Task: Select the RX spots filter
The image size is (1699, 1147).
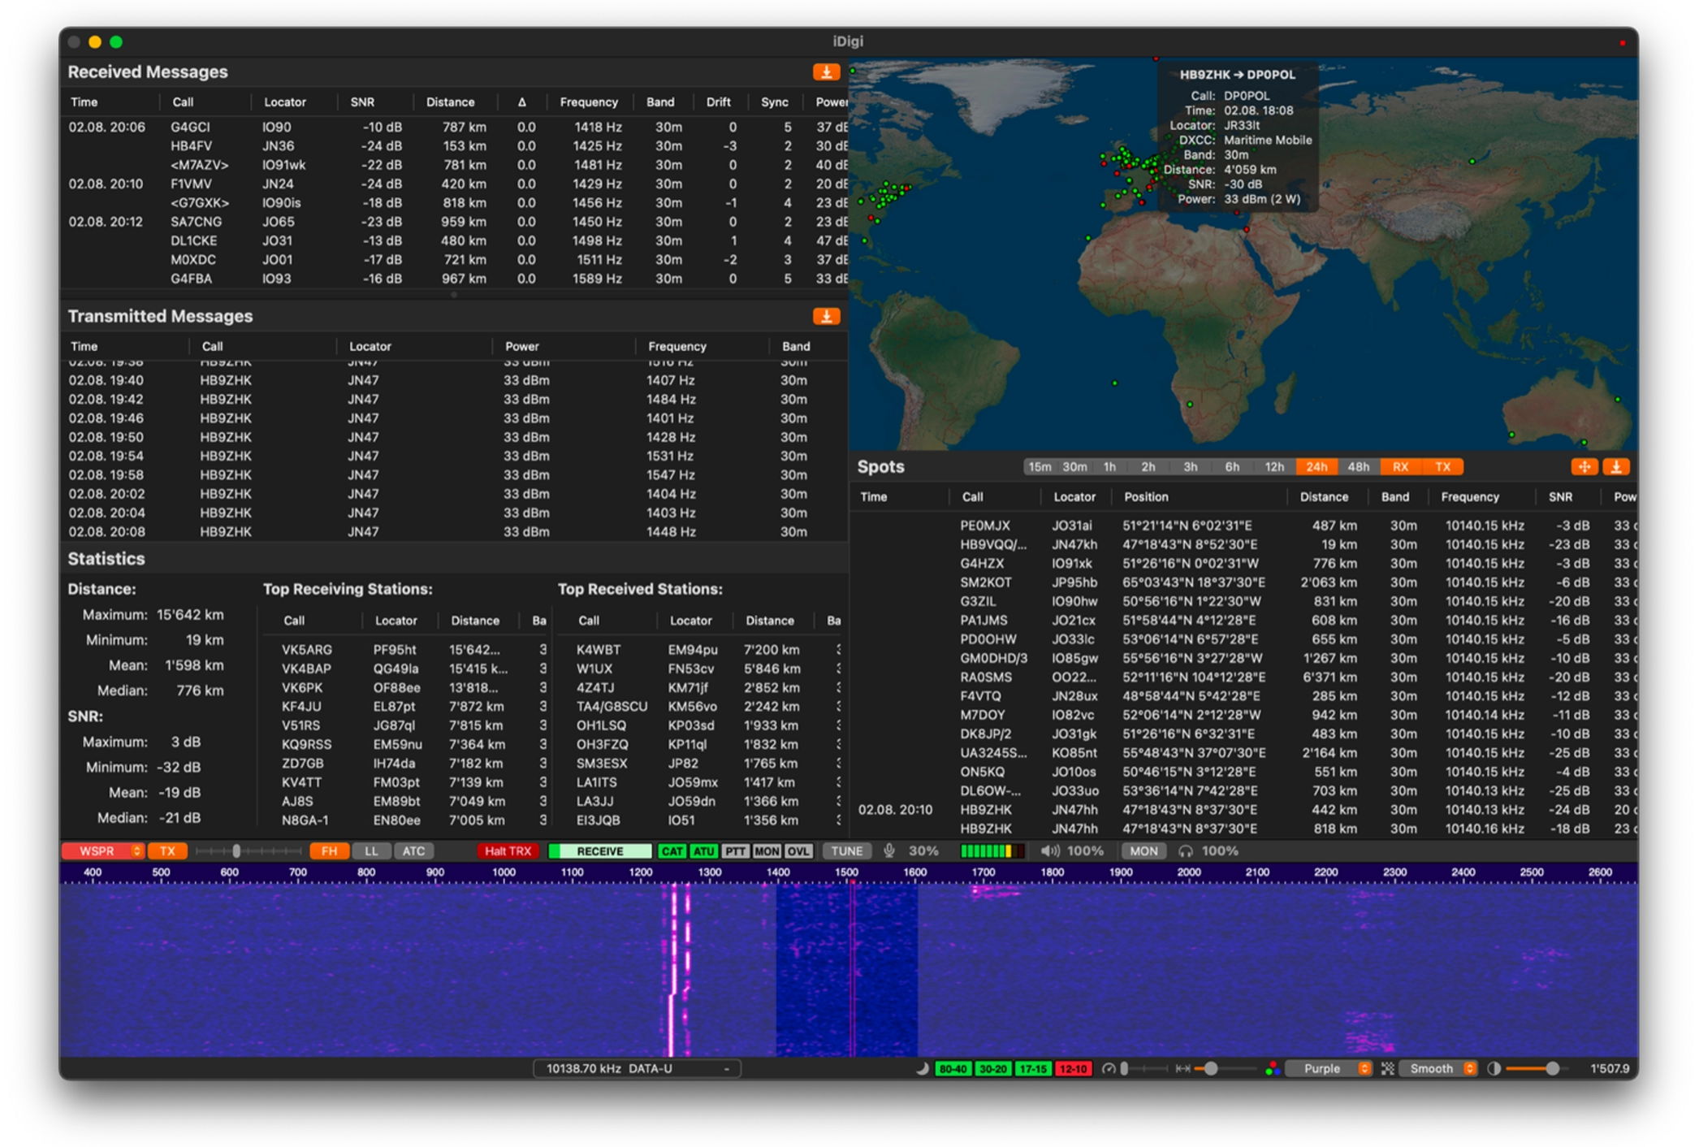Action: [x=1401, y=467]
